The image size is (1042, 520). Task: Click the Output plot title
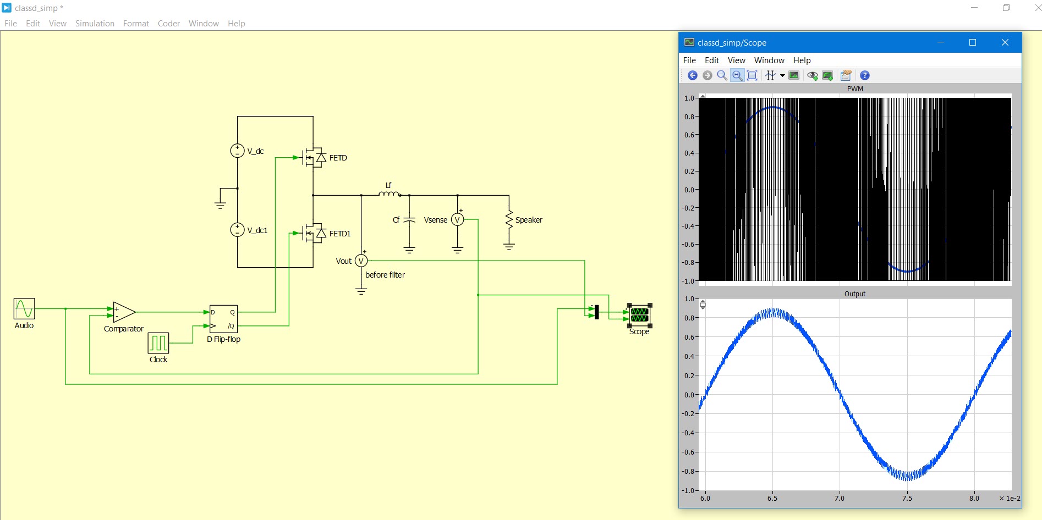point(855,294)
